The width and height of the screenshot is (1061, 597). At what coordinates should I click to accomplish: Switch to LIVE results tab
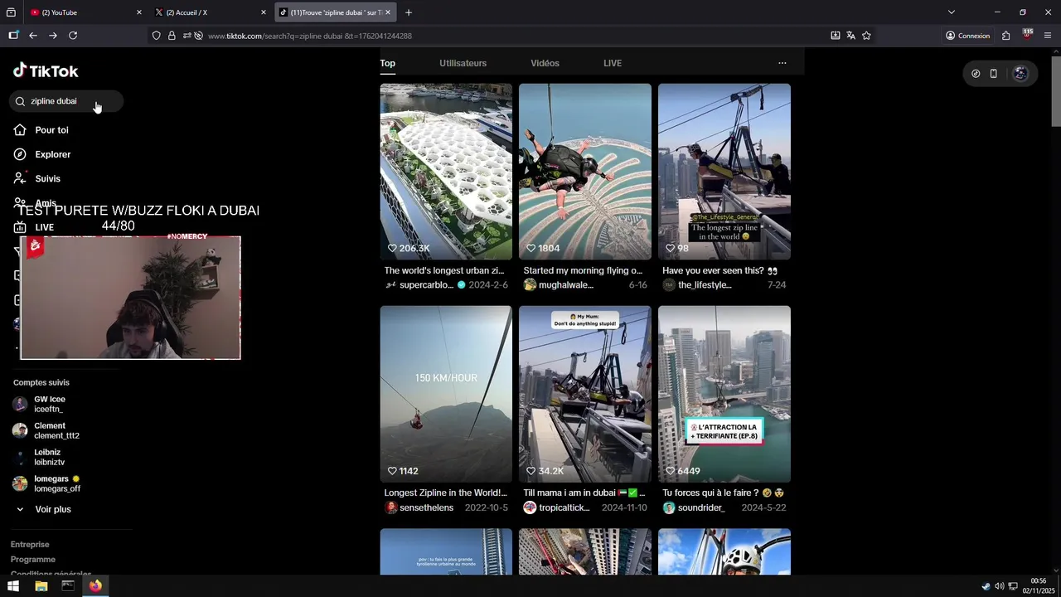click(x=613, y=63)
